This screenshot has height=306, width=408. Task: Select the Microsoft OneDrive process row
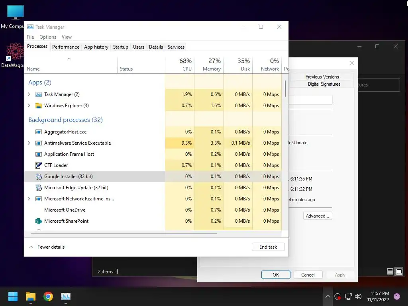[153, 210]
